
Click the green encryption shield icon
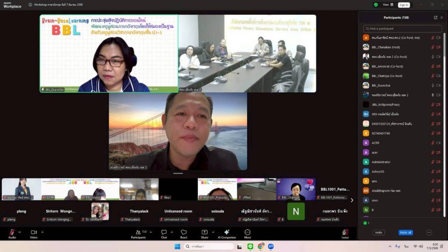point(376,5)
